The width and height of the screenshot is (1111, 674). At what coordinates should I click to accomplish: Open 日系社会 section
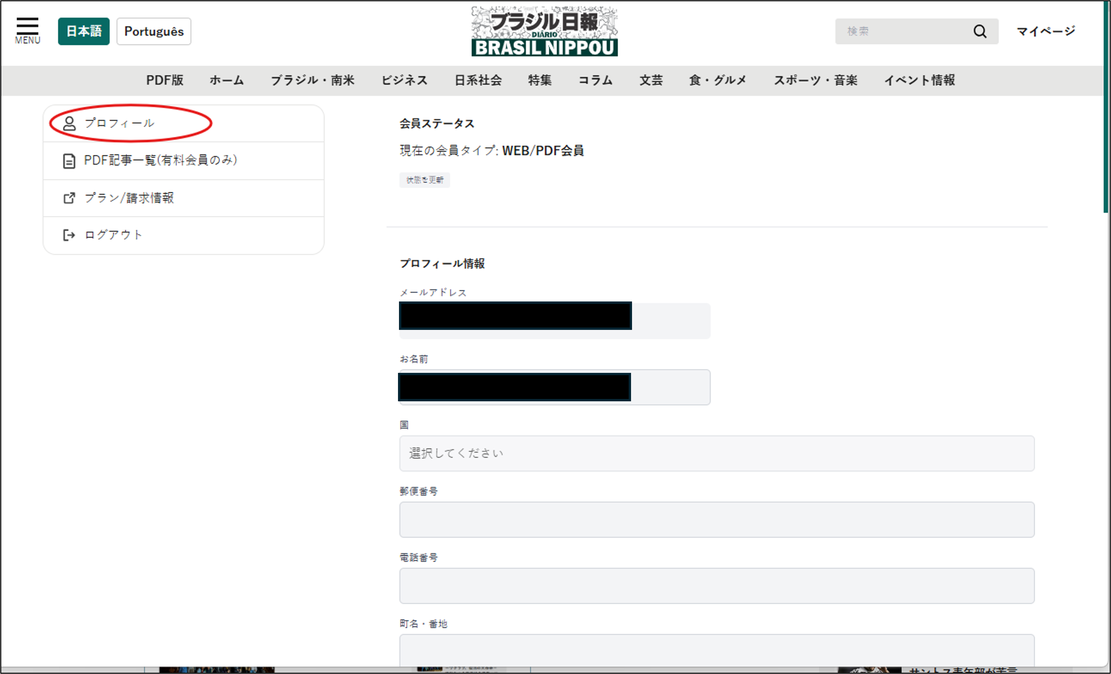point(478,80)
